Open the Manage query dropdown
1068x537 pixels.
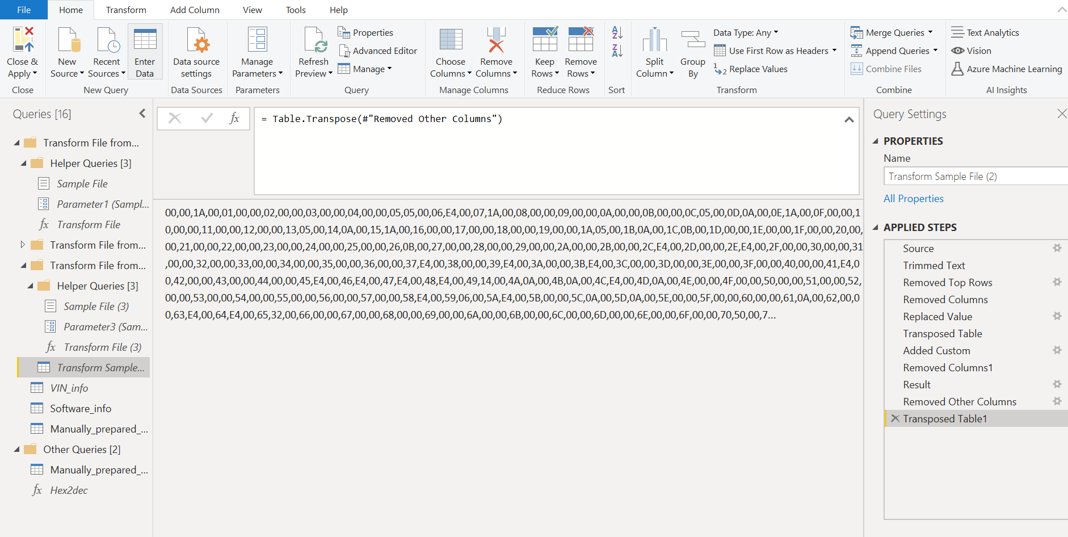365,69
